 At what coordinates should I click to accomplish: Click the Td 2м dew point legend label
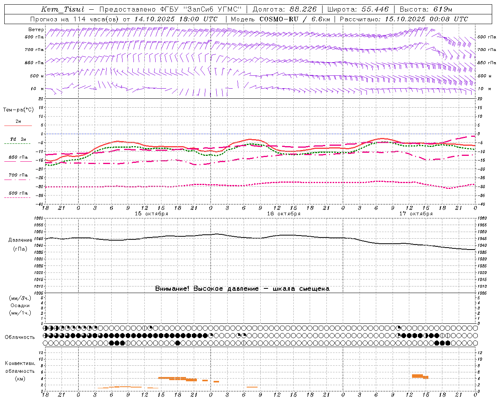[18, 139]
